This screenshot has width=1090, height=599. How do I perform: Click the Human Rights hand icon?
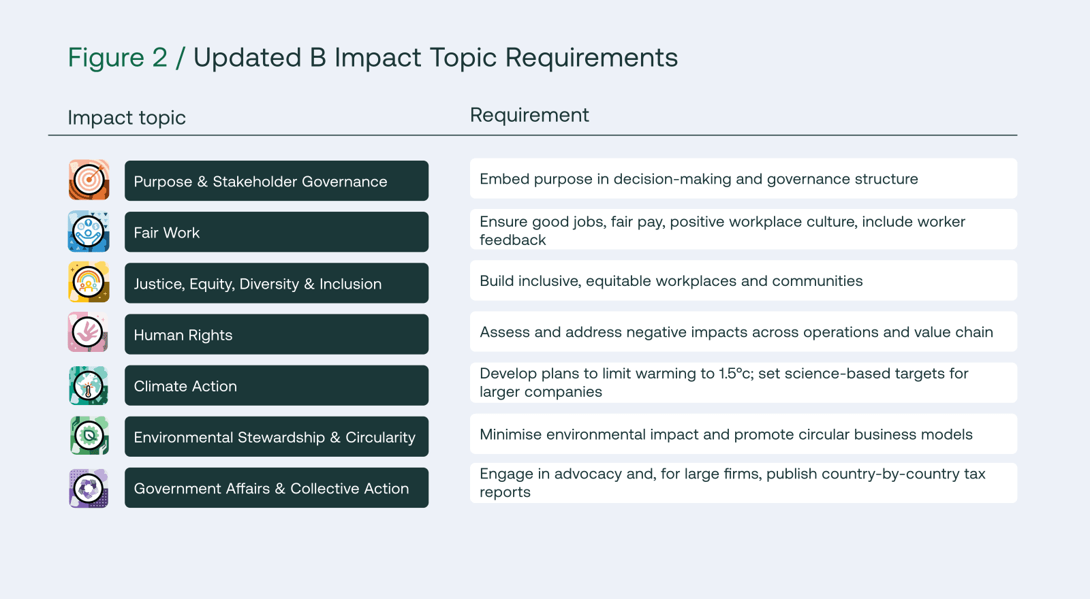88,332
